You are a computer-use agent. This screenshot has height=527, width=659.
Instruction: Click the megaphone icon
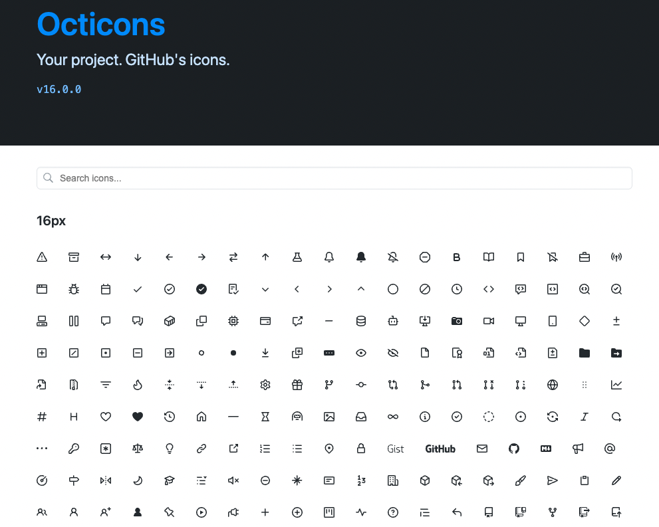pyautogui.click(x=578, y=449)
